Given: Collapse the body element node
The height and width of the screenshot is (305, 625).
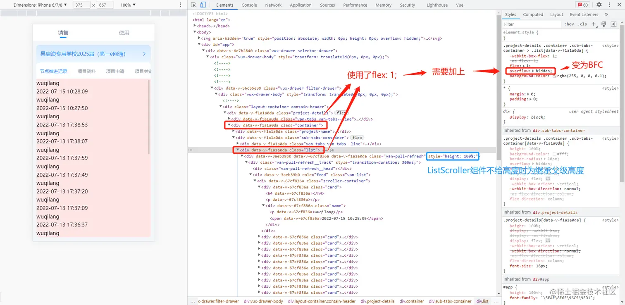Looking at the screenshot, I should [195, 32].
